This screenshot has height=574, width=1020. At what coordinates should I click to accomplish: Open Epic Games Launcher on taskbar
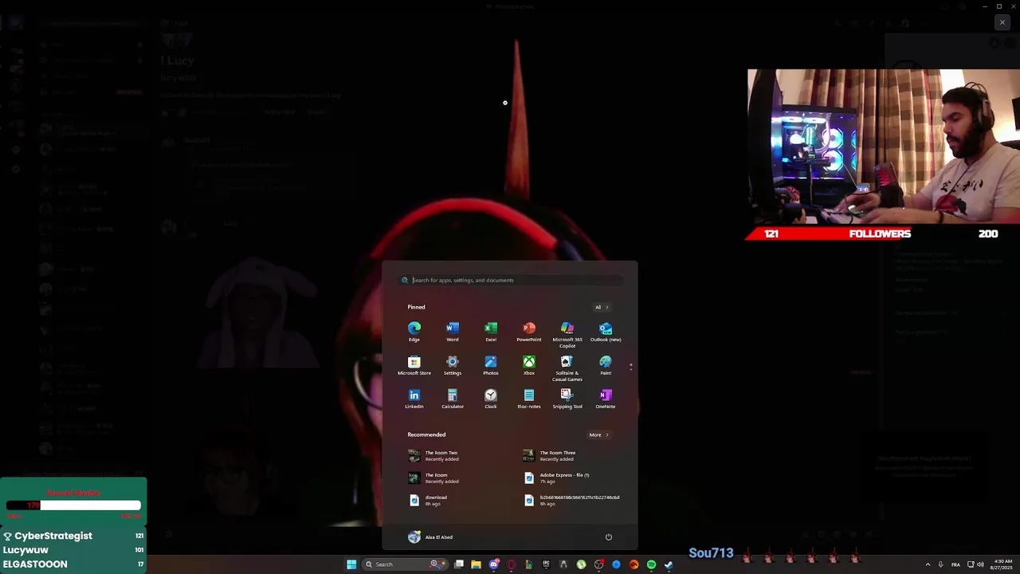[546, 564]
